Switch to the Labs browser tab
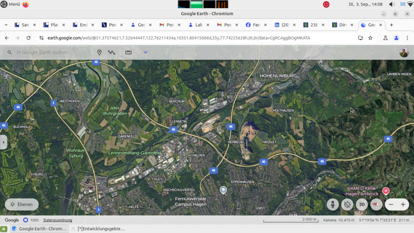 pyautogui.click(x=195, y=25)
